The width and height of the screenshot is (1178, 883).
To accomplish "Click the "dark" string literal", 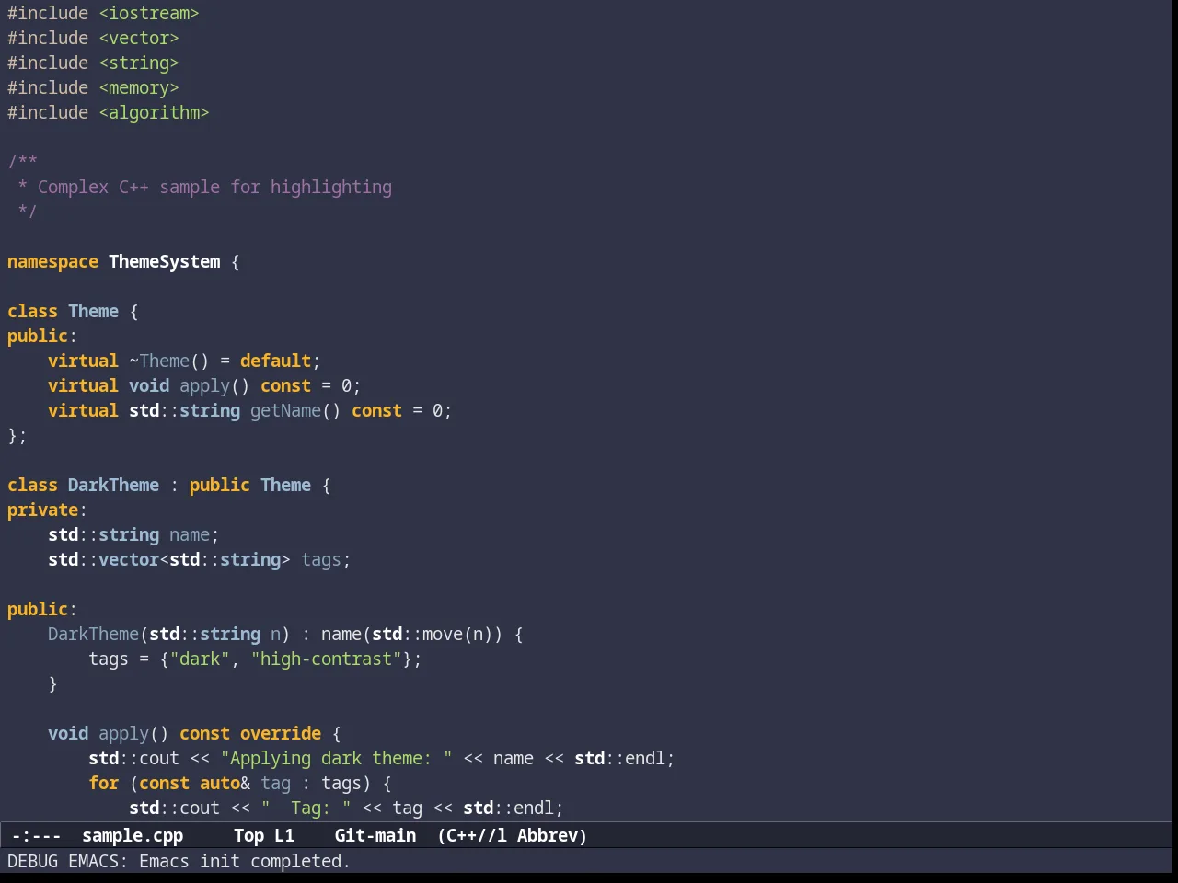I will tap(200, 659).
